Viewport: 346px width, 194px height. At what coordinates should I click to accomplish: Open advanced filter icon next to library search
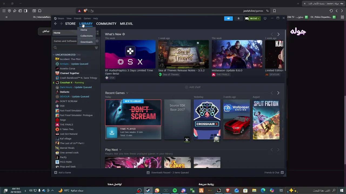point(96,48)
